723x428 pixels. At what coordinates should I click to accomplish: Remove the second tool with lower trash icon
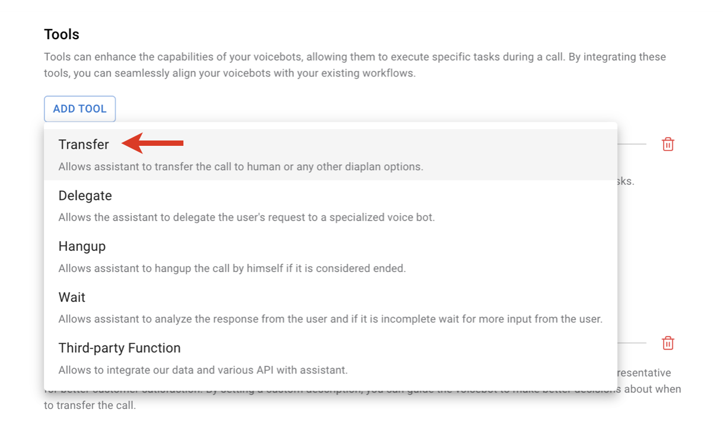tap(668, 343)
